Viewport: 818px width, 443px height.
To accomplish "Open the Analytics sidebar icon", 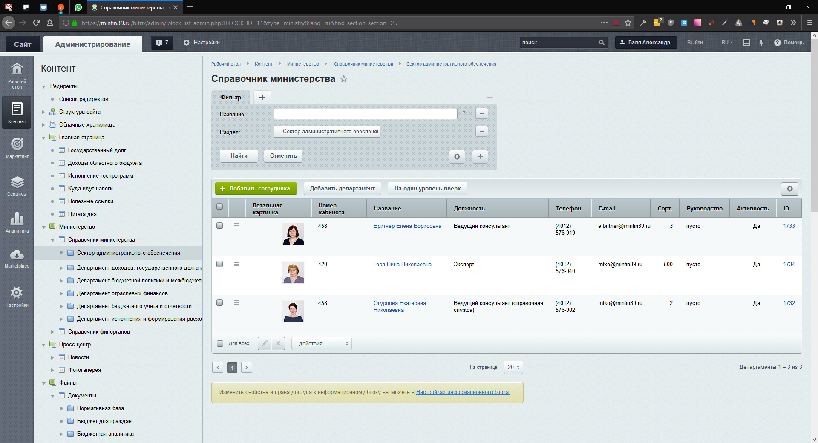I will (x=17, y=222).
